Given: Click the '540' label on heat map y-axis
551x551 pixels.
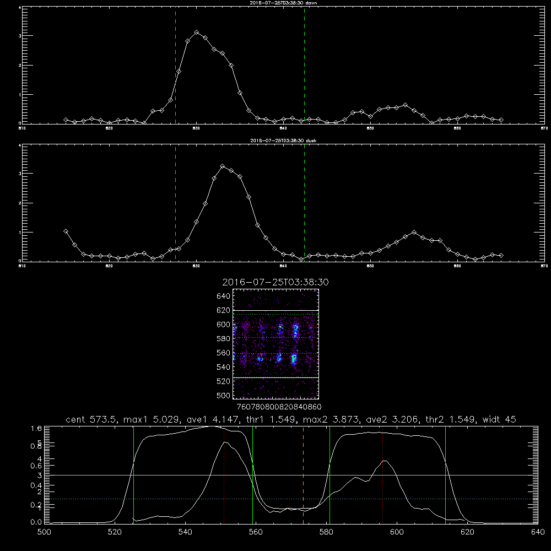Looking at the screenshot, I should click(224, 367).
